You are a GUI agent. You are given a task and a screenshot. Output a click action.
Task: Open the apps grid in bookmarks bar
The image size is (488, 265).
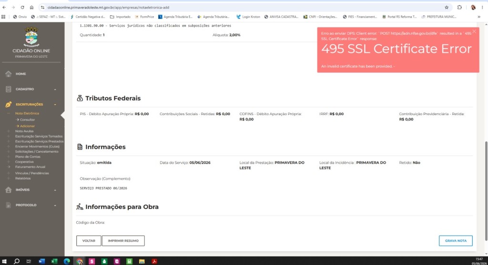pos(3,17)
